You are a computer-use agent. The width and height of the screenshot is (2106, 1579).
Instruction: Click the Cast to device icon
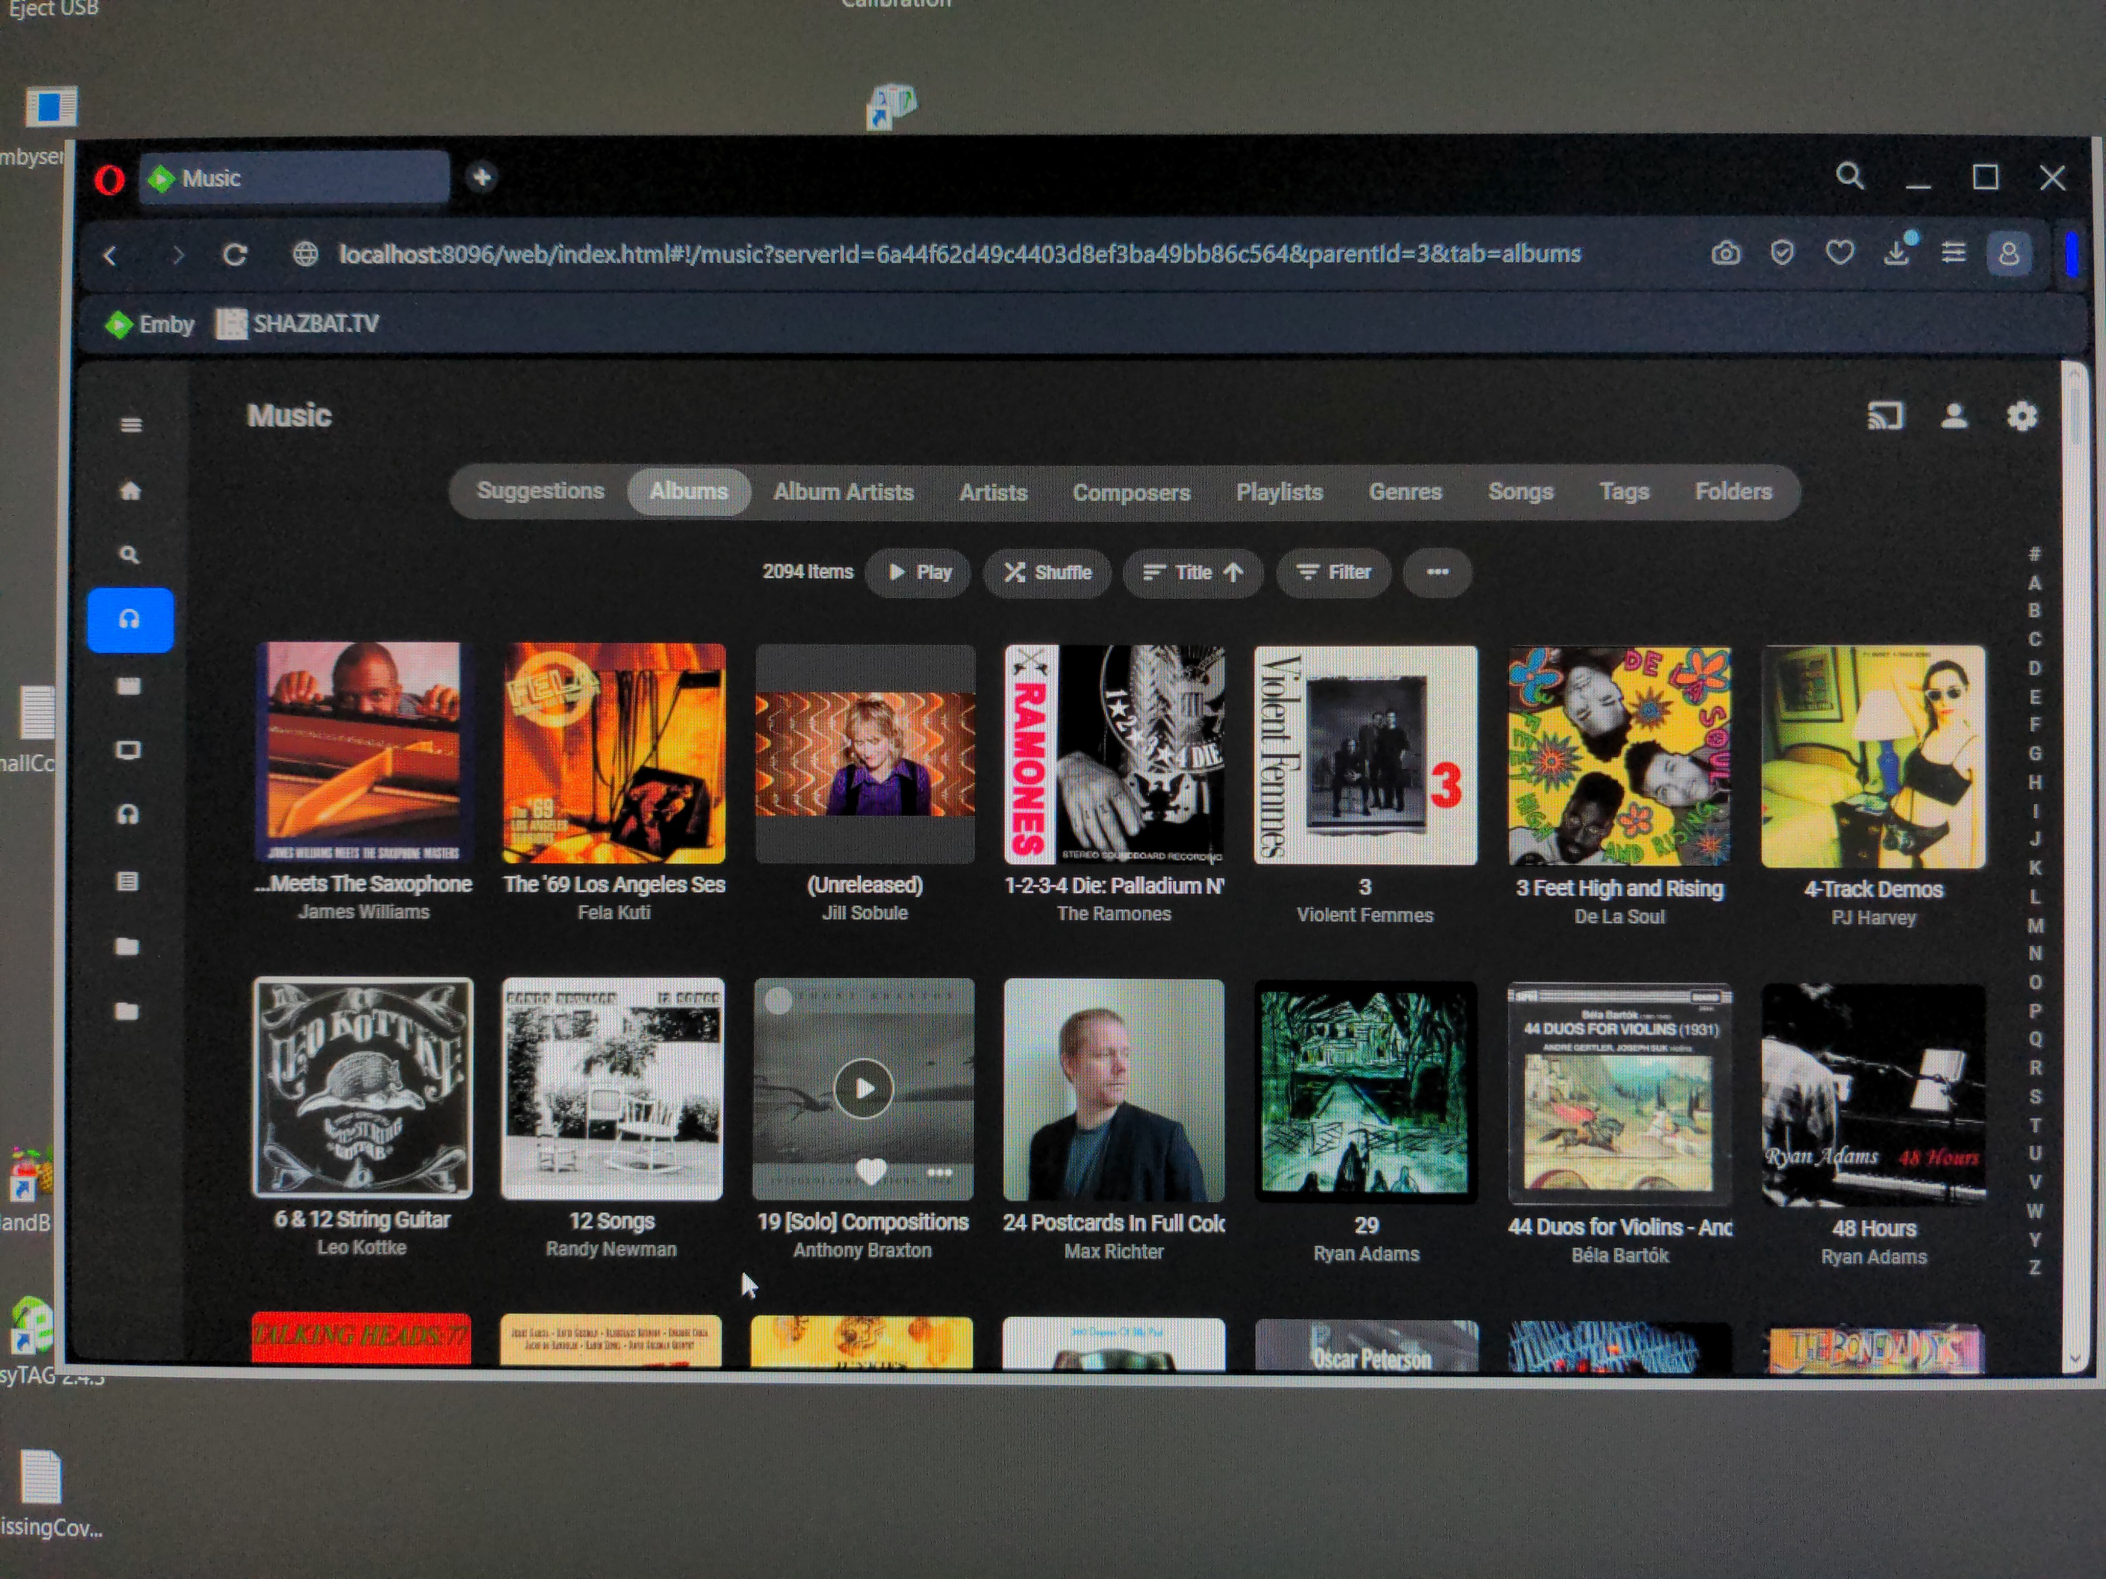1885,416
